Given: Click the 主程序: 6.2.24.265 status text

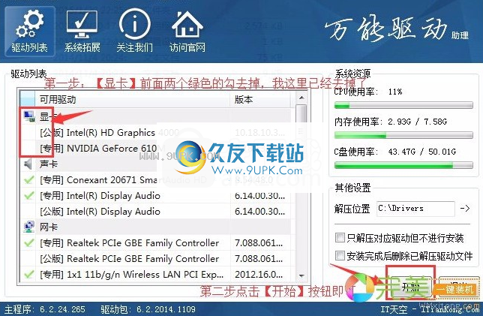Looking at the screenshot, I should 45,309.
